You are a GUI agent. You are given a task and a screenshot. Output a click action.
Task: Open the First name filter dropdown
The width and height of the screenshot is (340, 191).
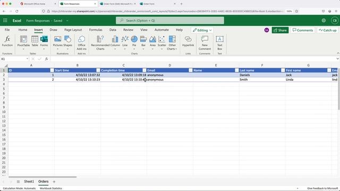pyautogui.click(x=329, y=70)
